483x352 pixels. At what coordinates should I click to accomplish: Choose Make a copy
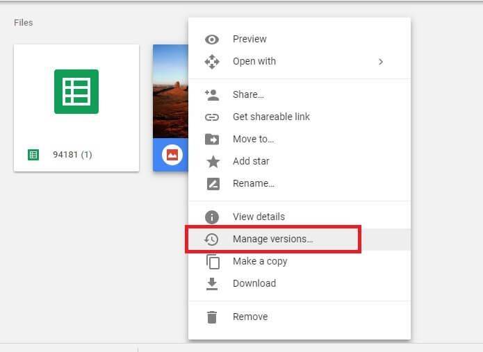point(300,261)
